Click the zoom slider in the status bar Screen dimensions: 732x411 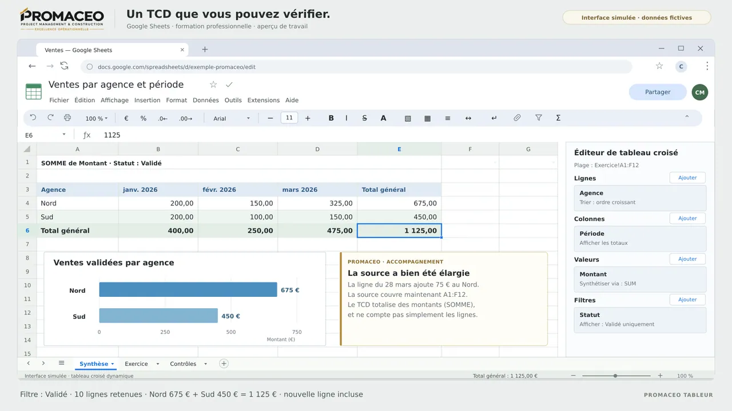(616, 376)
